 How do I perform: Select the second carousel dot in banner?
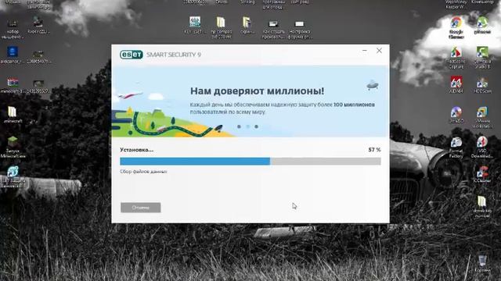pyautogui.click(x=247, y=126)
